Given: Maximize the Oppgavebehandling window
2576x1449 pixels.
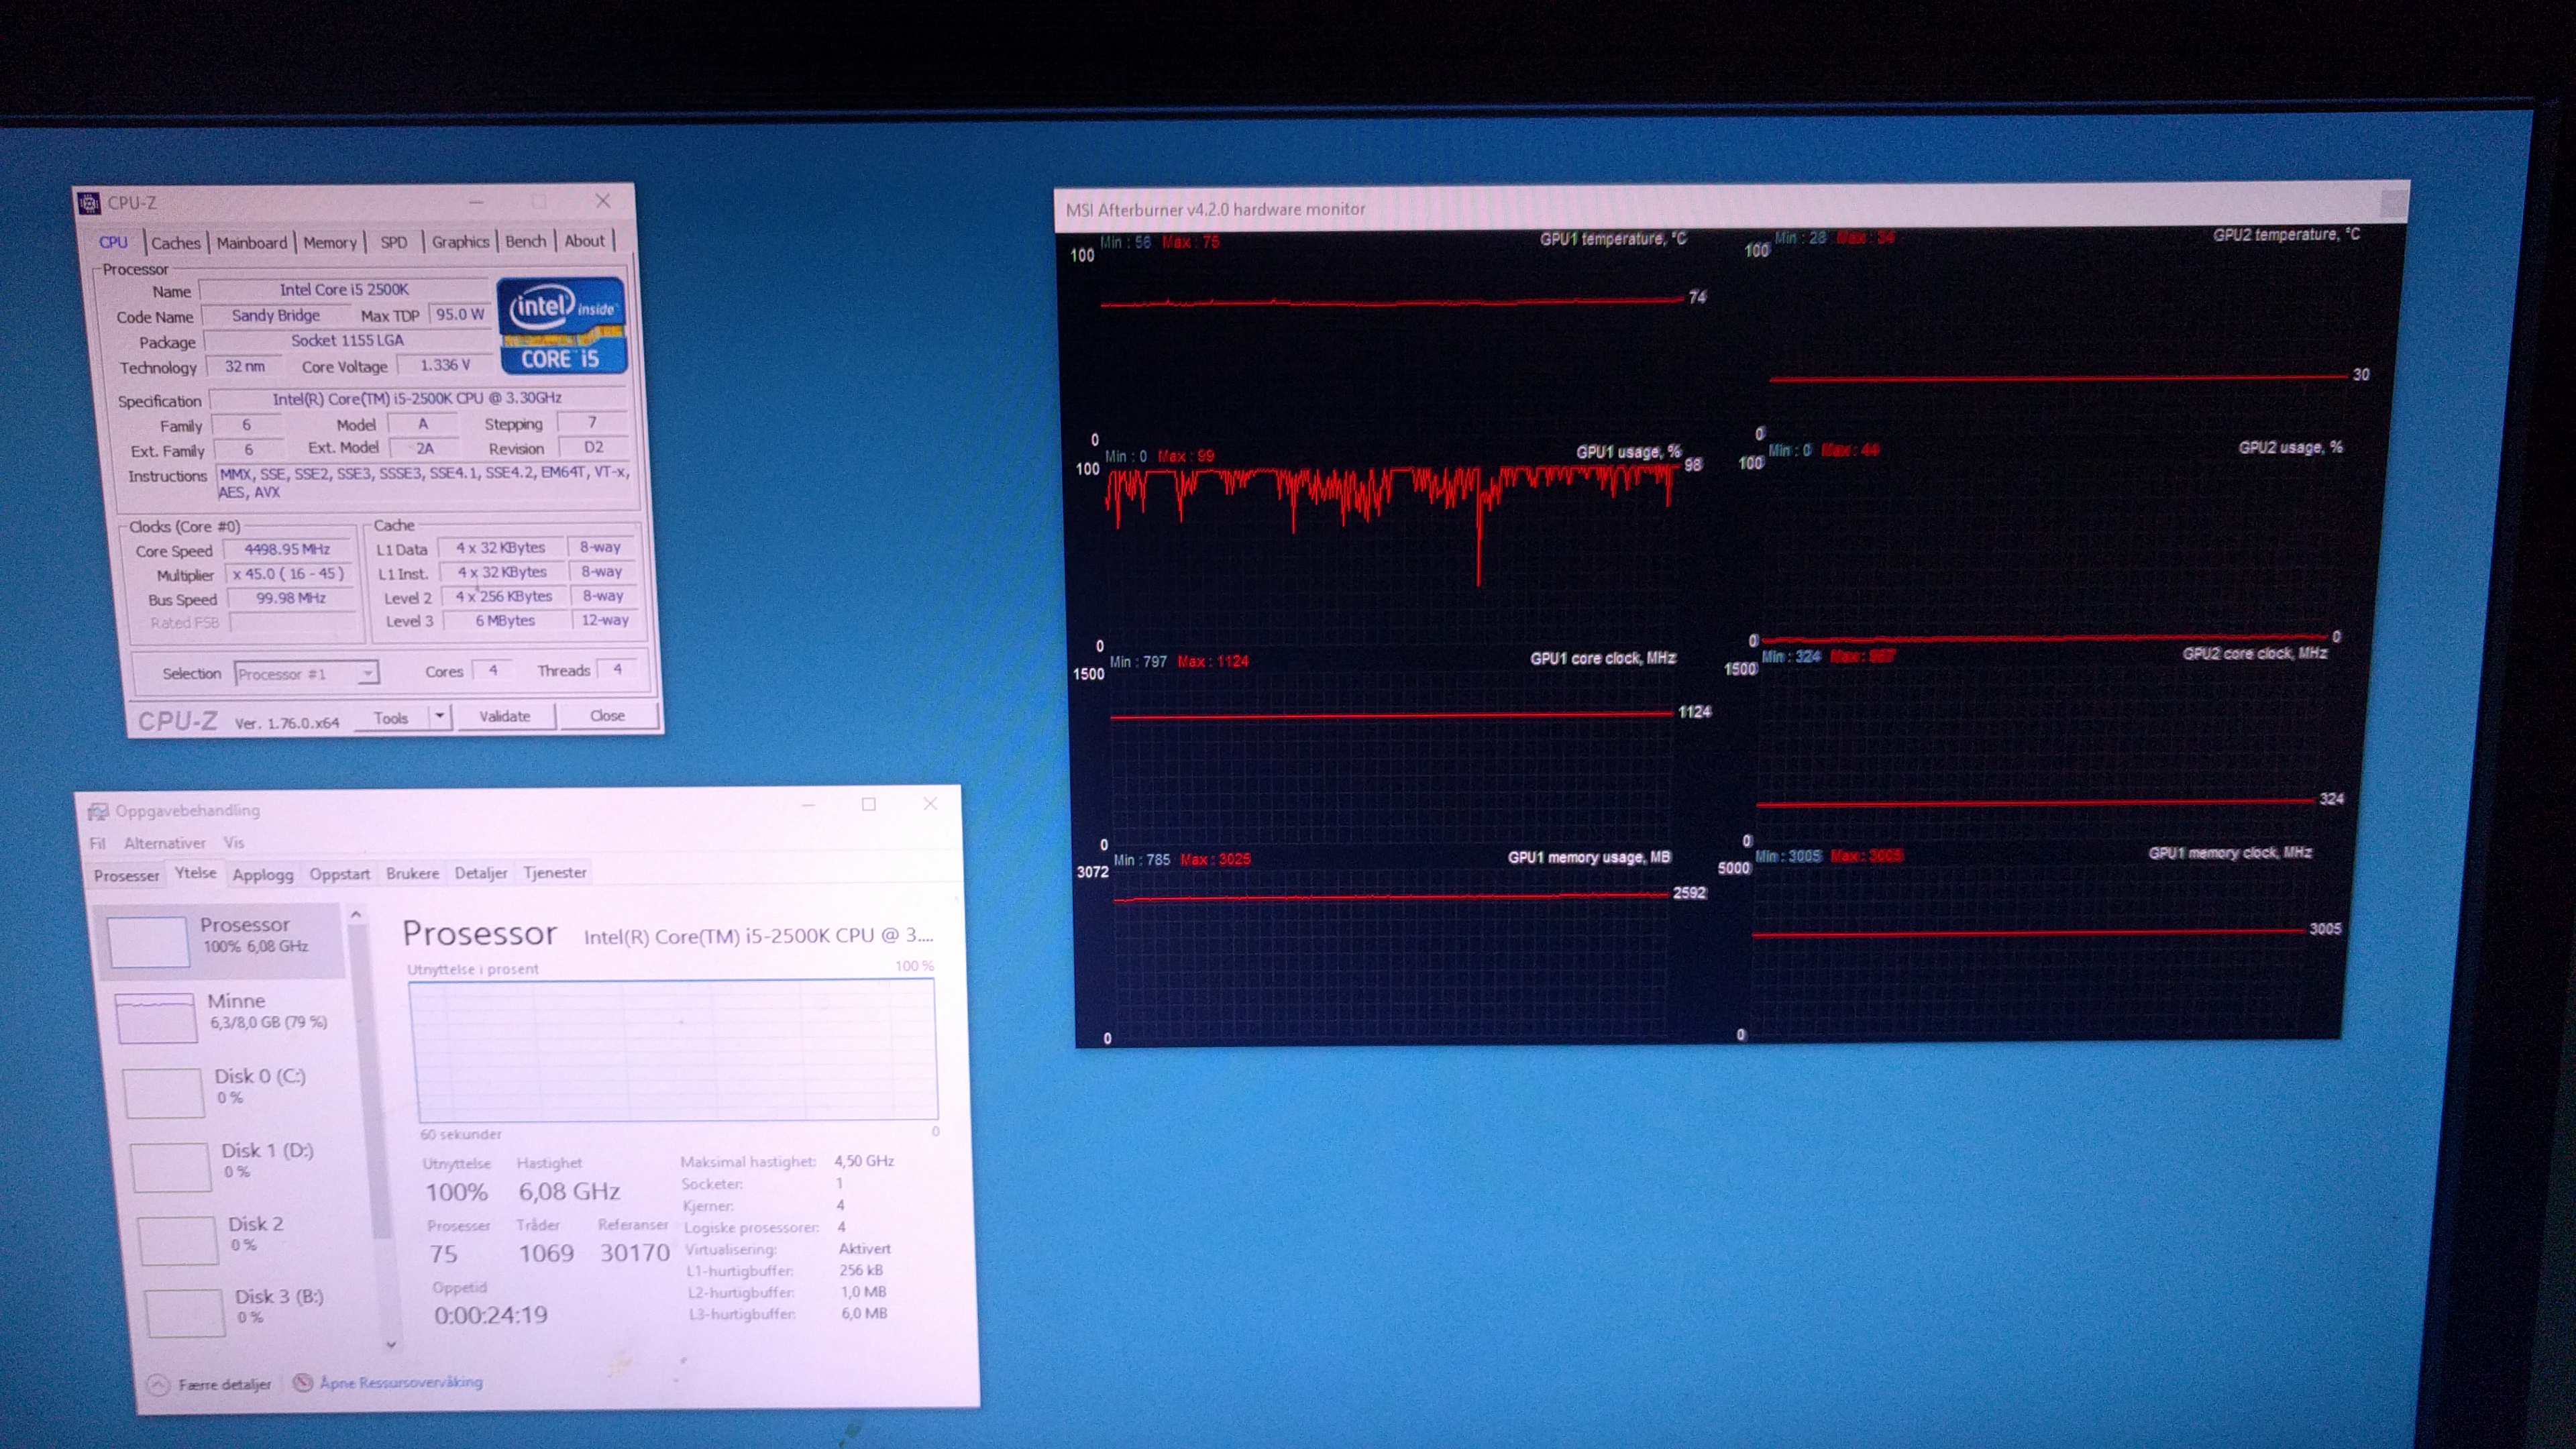Looking at the screenshot, I should 869,804.
